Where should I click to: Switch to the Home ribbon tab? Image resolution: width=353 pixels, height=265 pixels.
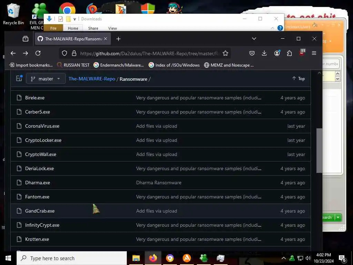click(73, 28)
